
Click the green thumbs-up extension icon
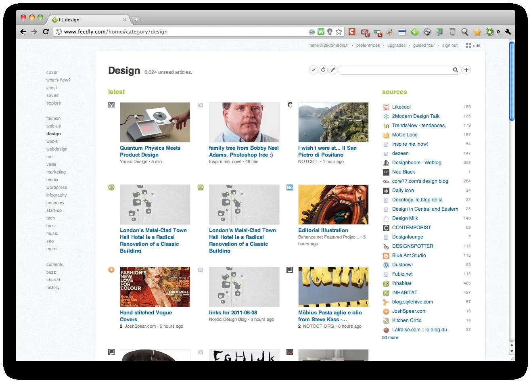coord(489,31)
